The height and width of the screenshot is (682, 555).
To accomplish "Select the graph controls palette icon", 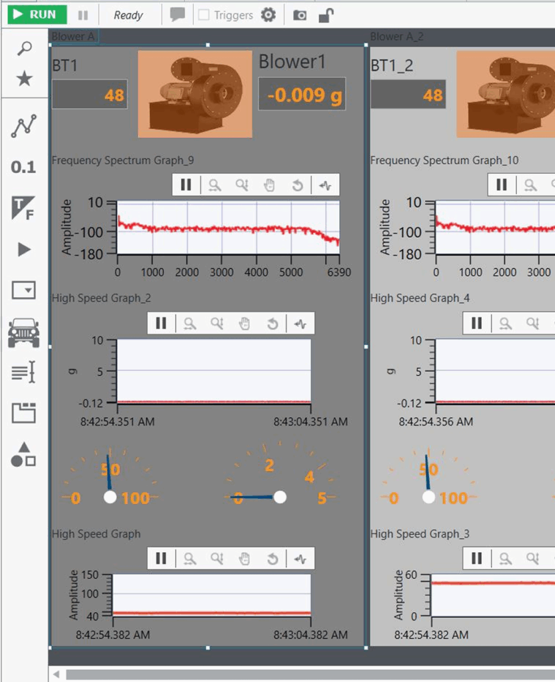I will (24, 126).
